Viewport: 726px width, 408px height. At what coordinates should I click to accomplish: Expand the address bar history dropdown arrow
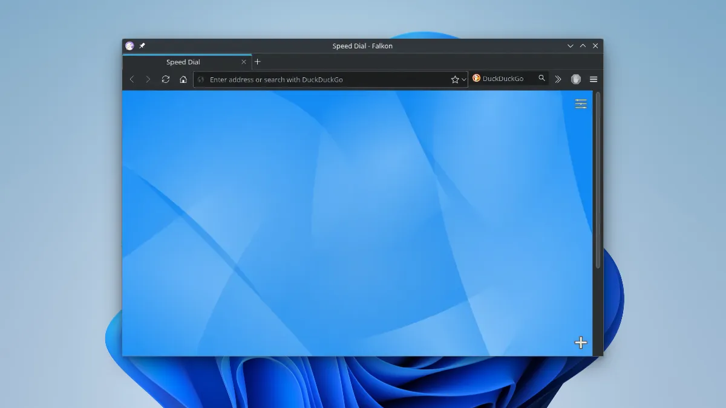pos(464,79)
